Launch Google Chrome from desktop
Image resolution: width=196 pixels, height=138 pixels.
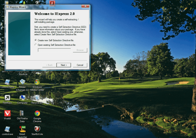[37, 113]
